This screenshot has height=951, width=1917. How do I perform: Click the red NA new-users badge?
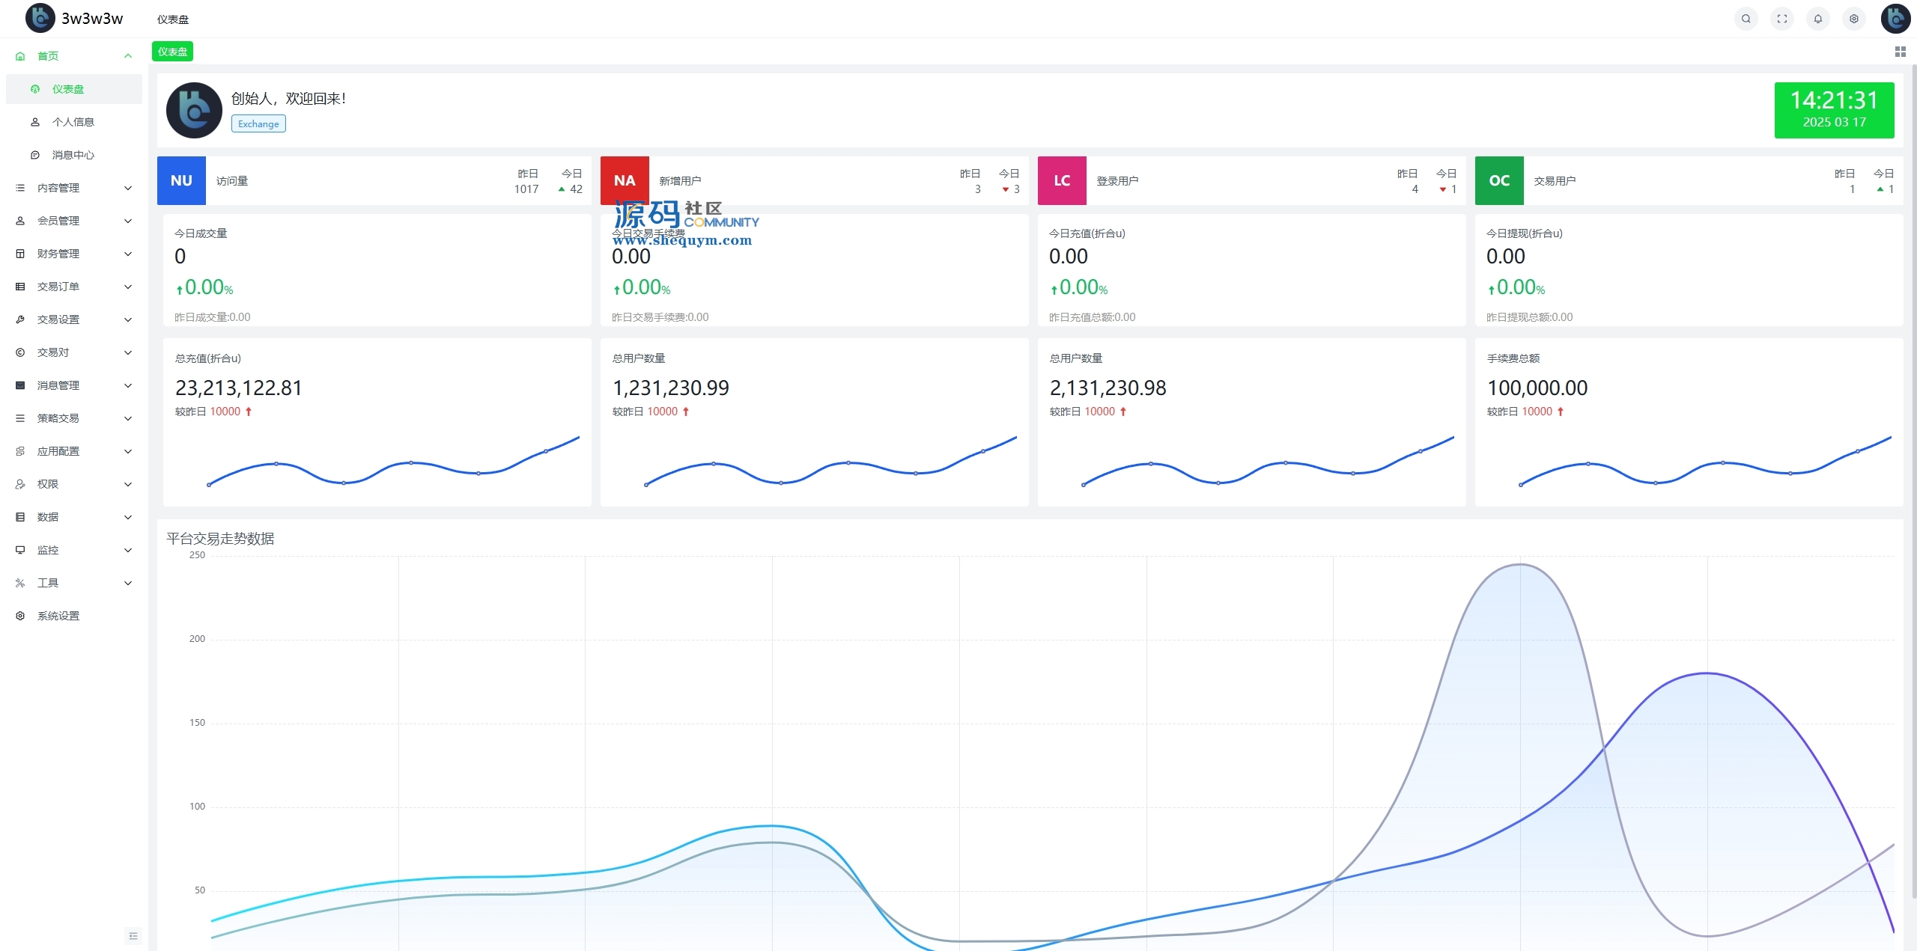(625, 180)
